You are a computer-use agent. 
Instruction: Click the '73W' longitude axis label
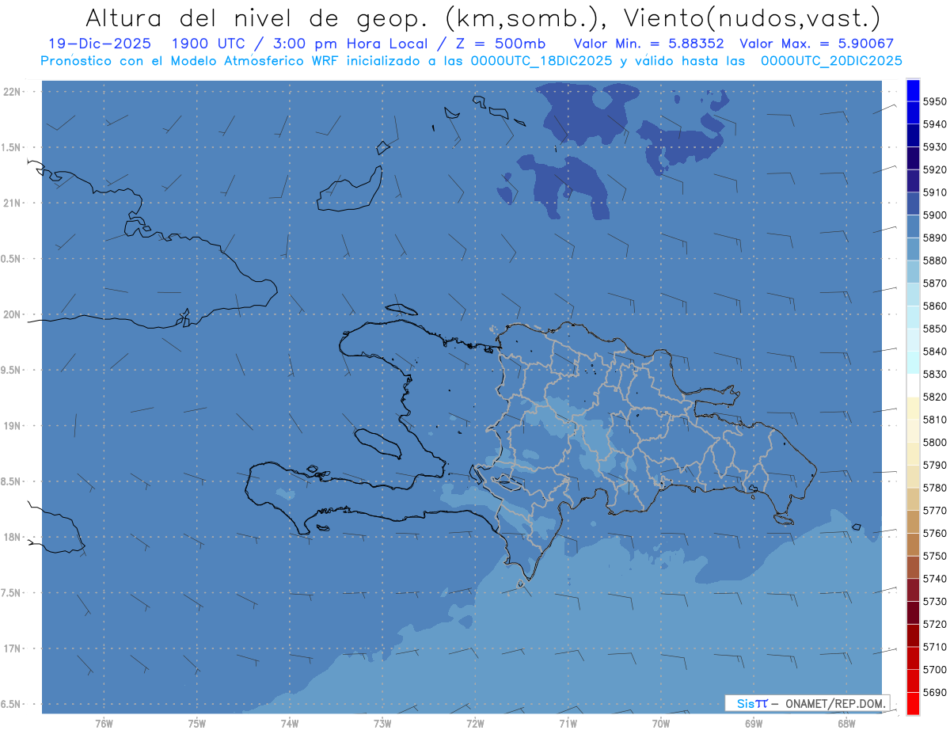(x=382, y=724)
